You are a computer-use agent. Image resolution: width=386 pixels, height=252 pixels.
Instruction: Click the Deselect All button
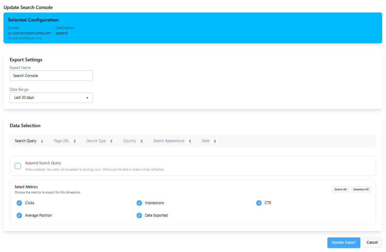point(361,189)
